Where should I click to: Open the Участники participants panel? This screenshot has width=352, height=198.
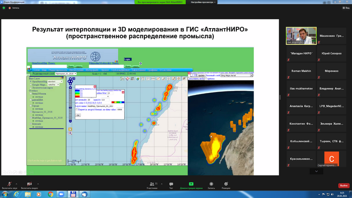152,185
